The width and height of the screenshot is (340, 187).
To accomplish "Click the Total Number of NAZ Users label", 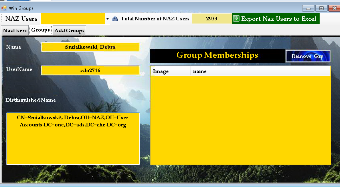I will coord(155,19).
